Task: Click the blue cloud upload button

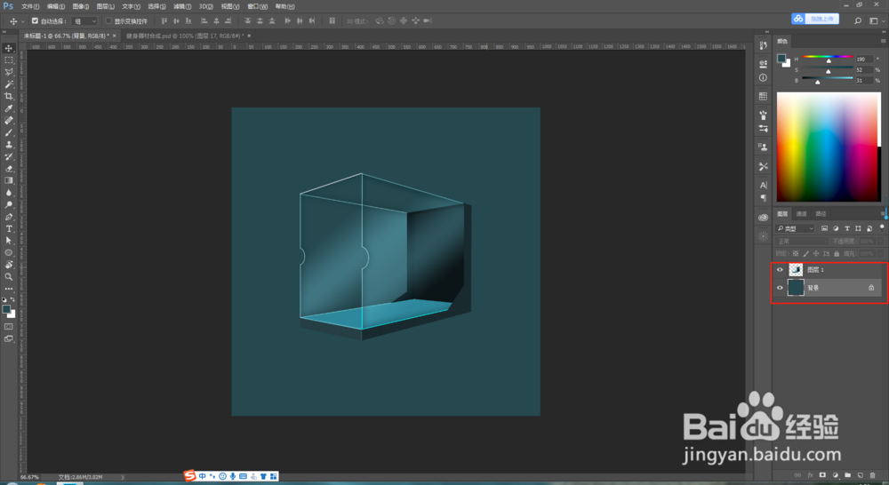Action: [x=814, y=19]
